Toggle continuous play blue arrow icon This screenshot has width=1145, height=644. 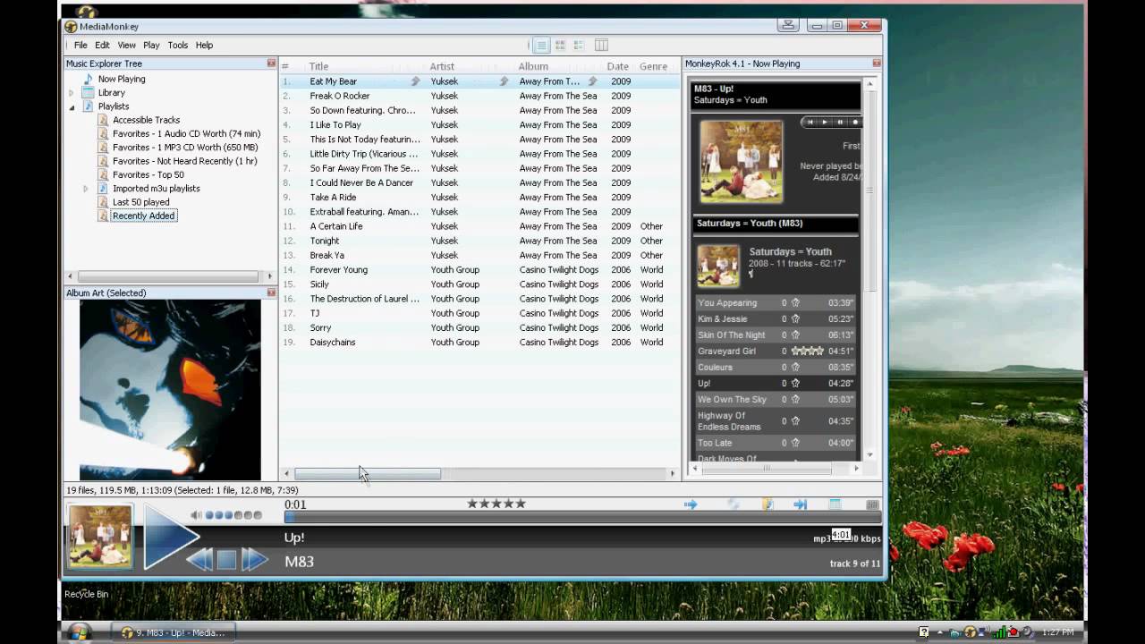[x=691, y=504]
